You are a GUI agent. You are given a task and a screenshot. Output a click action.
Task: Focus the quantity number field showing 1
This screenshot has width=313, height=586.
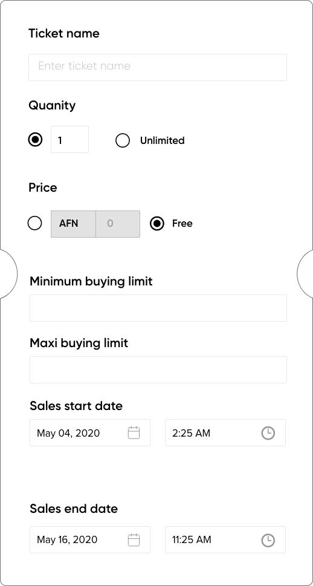point(70,140)
